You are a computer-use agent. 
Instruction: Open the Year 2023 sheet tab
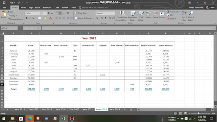coord(115,109)
